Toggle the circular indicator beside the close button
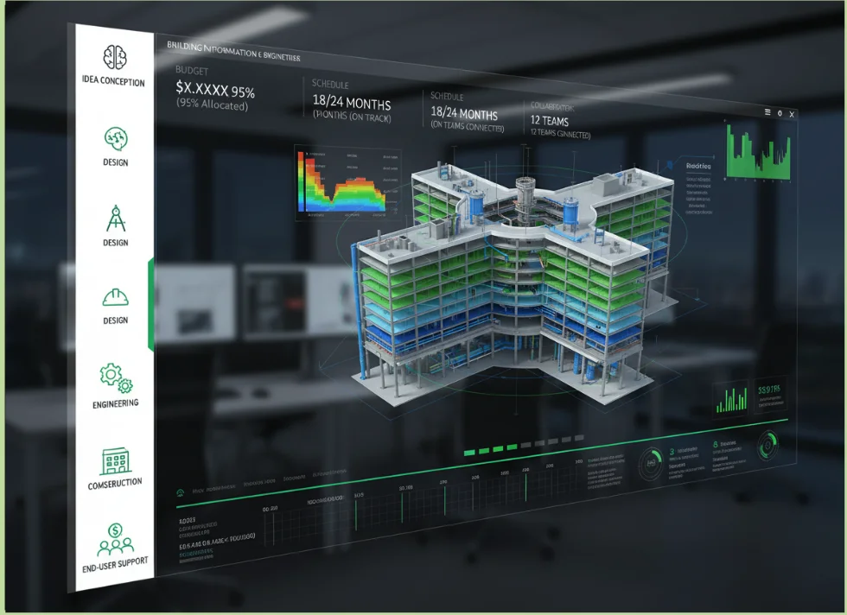 tap(779, 112)
